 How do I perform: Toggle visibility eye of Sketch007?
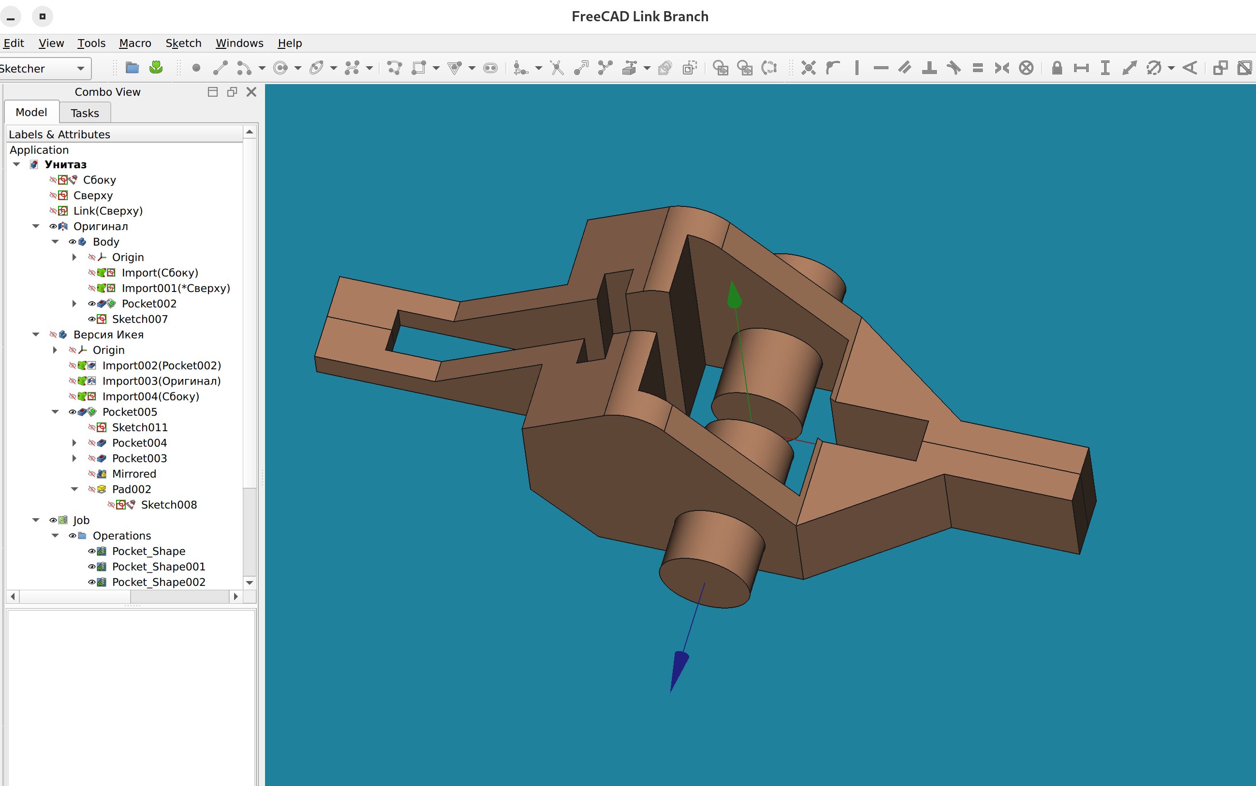91,319
